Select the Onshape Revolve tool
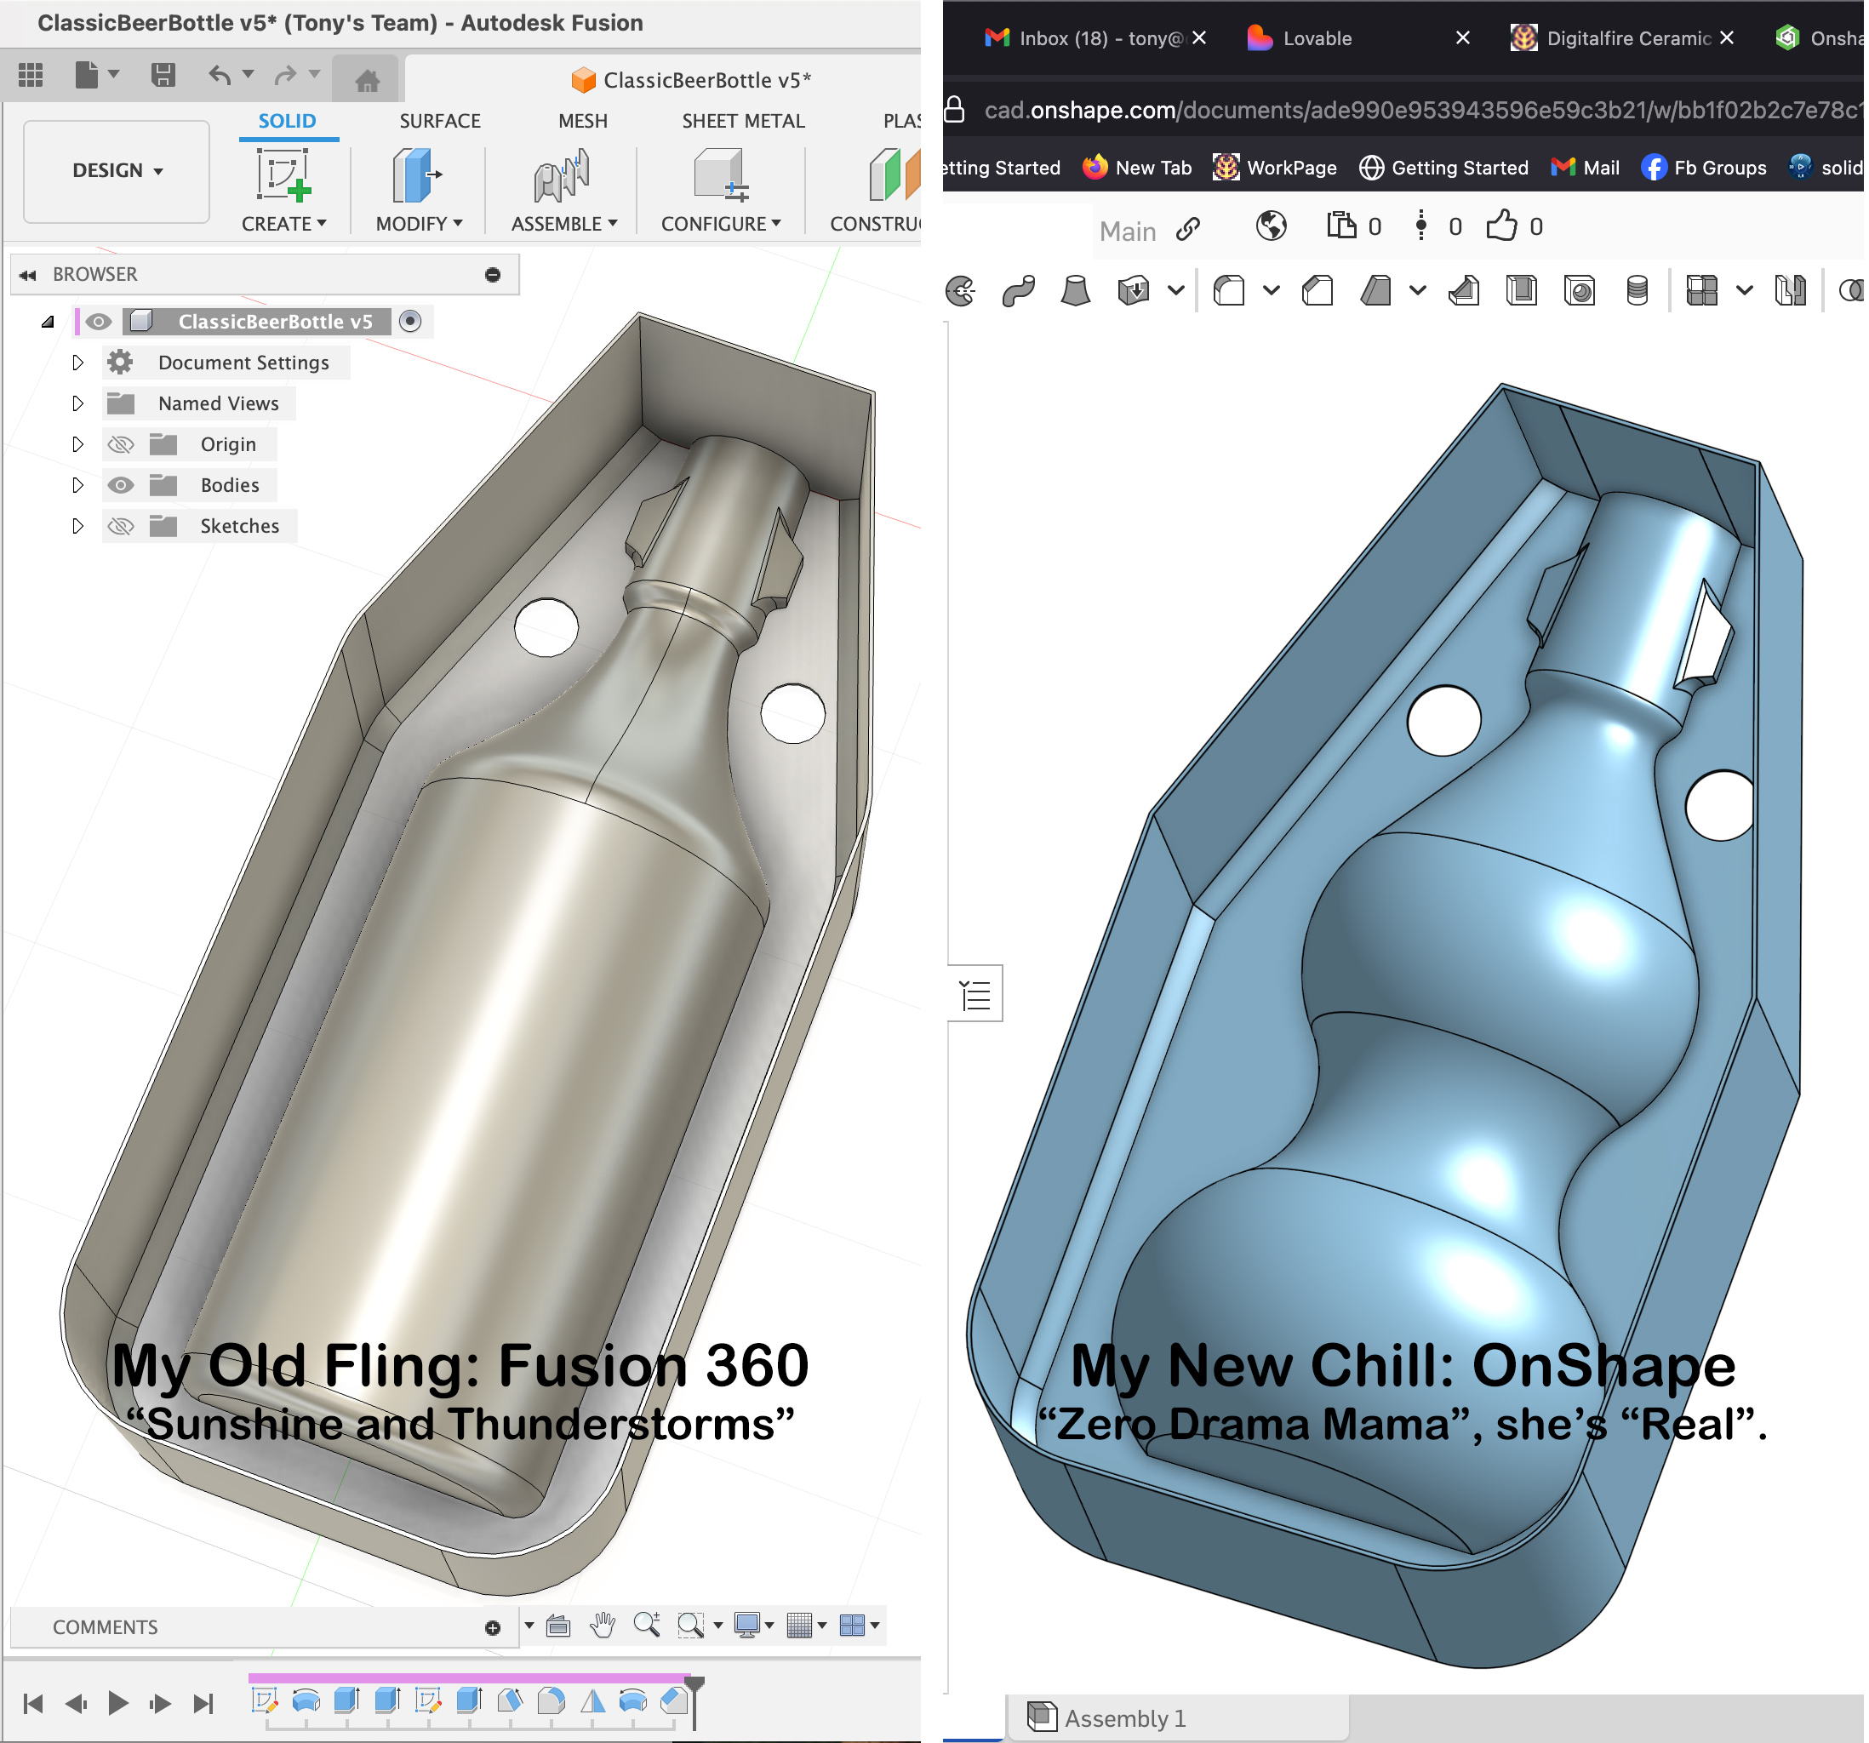 pyautogui.click(x=960, y=290)
